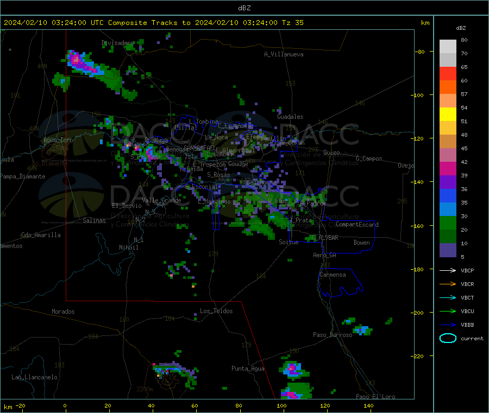489x413 pixels.
Task: Click the El_Desvio place label
Action: click(x=127, y=206)
